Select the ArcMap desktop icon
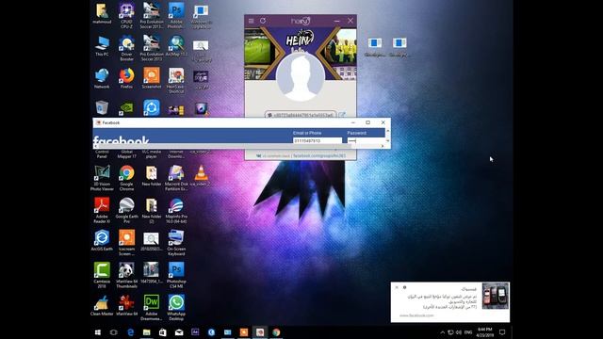Image resolution: width=603 pixels, height=339 pixels. [x=176, y=46]
